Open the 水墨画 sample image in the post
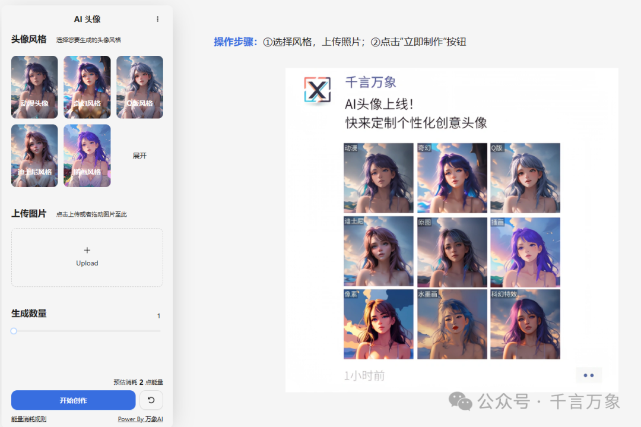This screenshot has height=427, width=641. 452,324
